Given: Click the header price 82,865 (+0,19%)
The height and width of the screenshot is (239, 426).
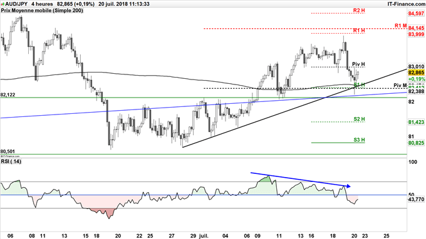Looking at the screenshot, I should [x=76, y=4].
